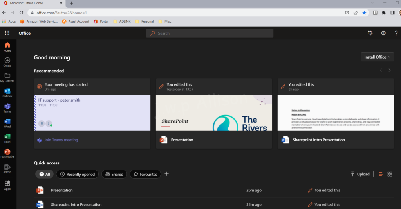
Task: Open the Admin center icon
Action: pyautogui.click(x=7, y=168)
